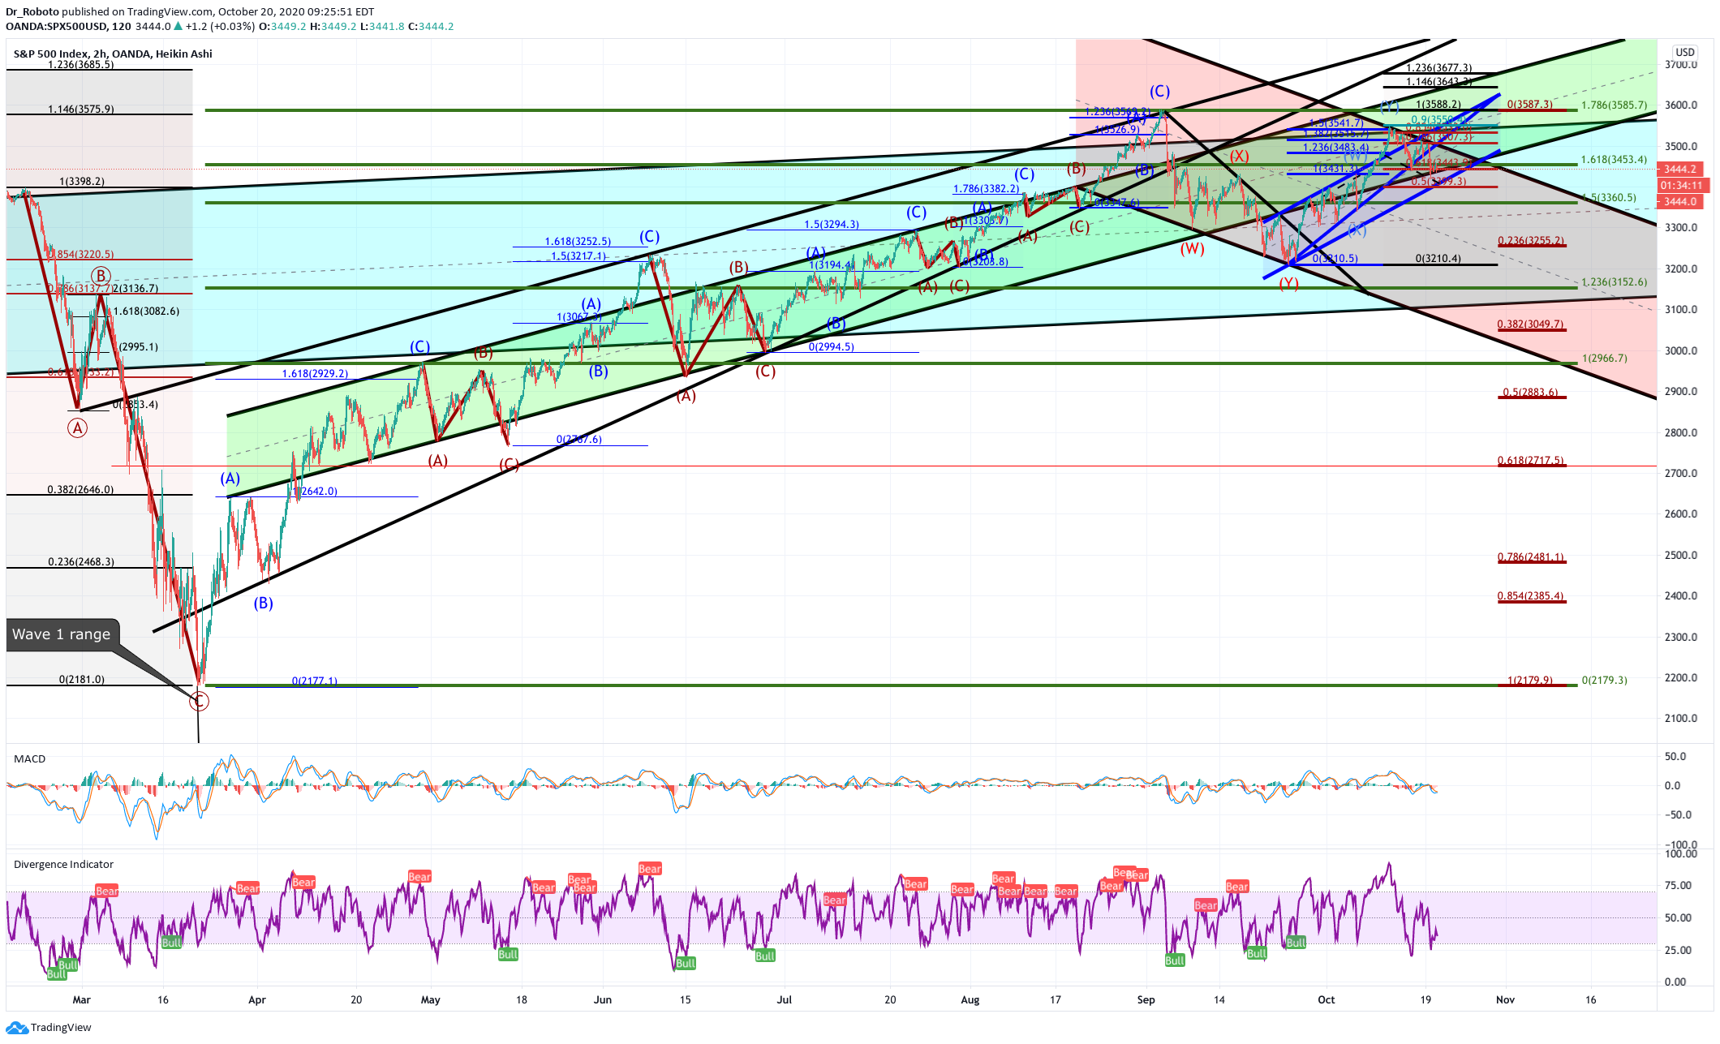Click the MACD indicator pane title
The height and width of the screenshot is (1044, 1720).
(x=30, y=758)
